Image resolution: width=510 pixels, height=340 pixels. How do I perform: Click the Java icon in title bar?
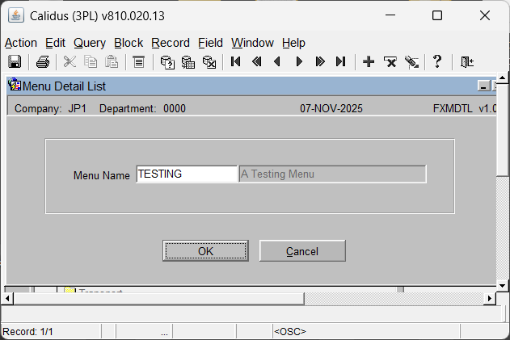click(x=16, y=15)
